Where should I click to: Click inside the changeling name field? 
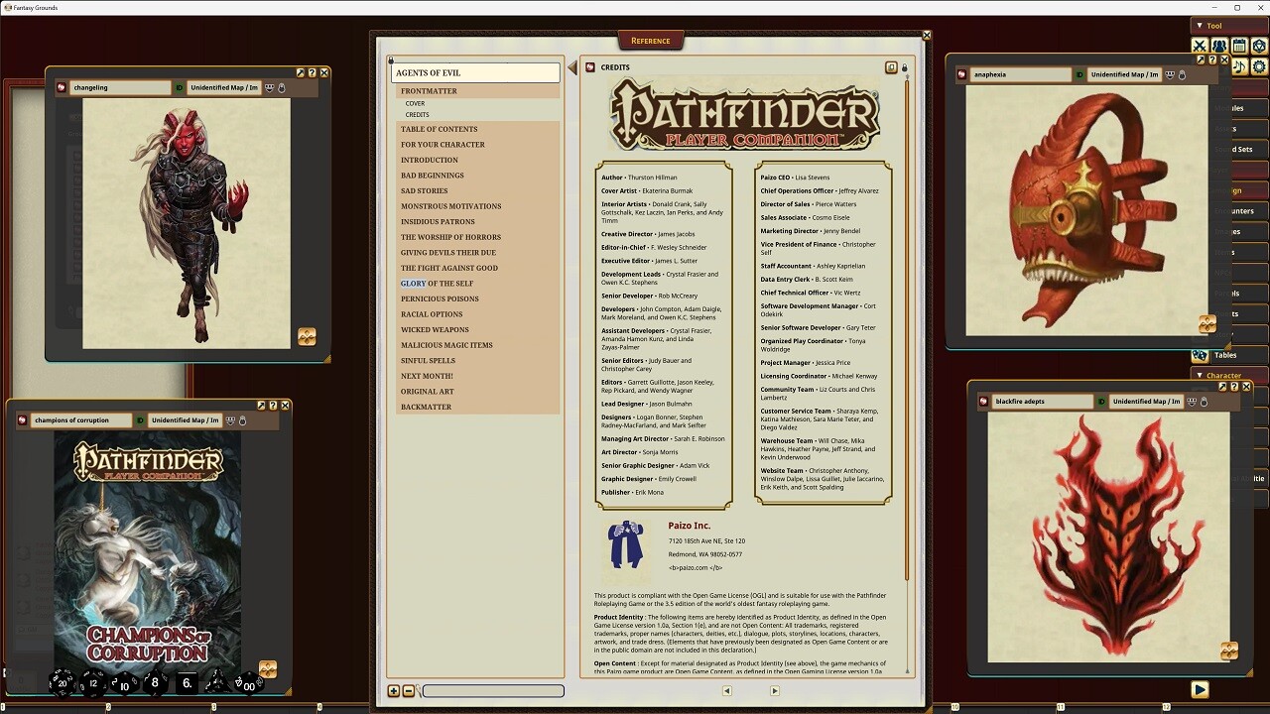pyautogui.click(x=119, y=87)
